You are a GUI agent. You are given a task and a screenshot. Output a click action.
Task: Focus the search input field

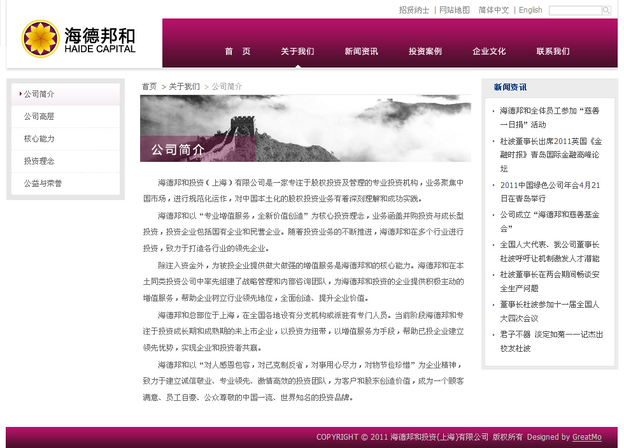(575, 10)
